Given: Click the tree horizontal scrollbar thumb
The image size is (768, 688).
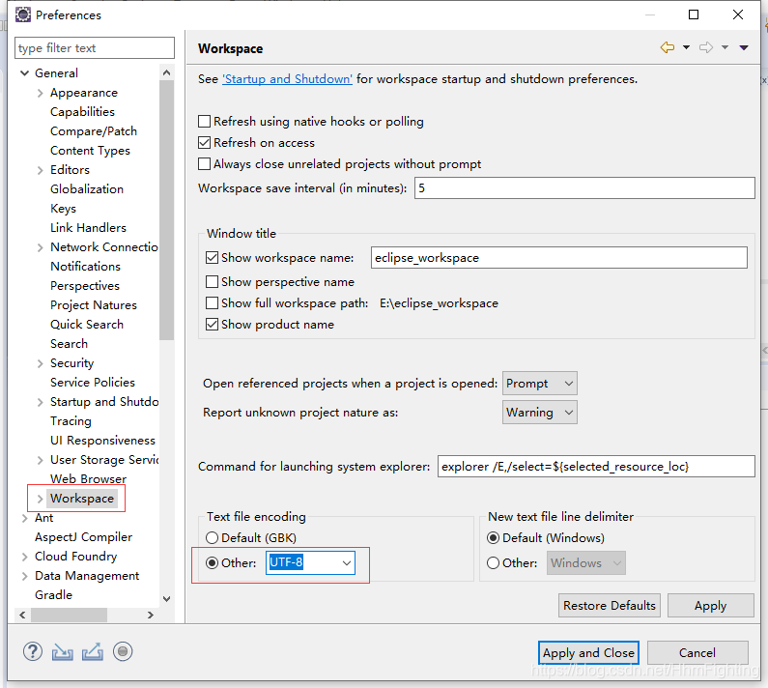Looking at the screenshot, I should pos(69,615).
